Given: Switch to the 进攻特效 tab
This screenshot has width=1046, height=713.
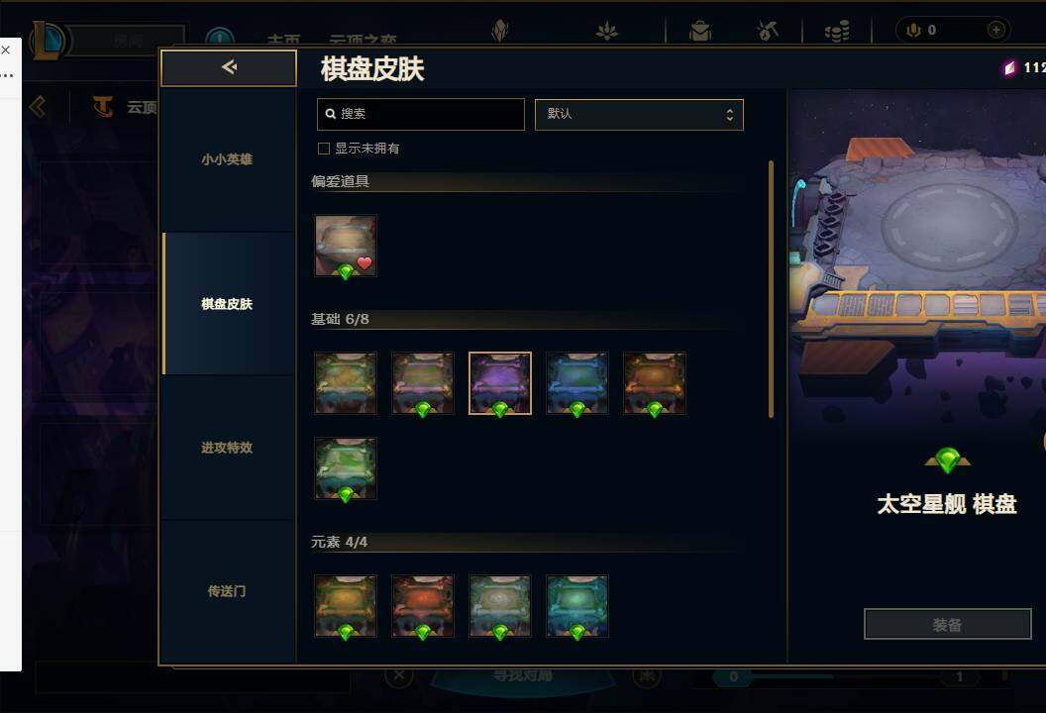Looking at the screenshot, I should tap(228, 448).
